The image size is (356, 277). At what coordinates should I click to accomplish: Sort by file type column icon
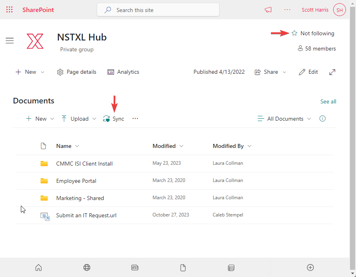coord(43,146)
